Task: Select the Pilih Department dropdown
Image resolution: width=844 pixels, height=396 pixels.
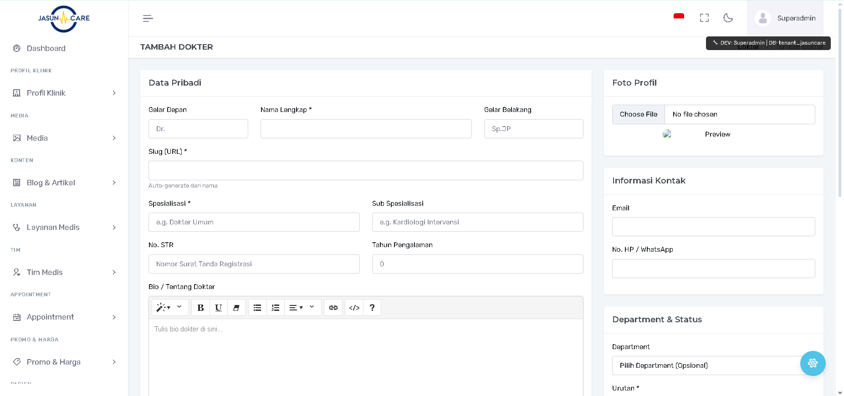Action: [x=706, y=366]
